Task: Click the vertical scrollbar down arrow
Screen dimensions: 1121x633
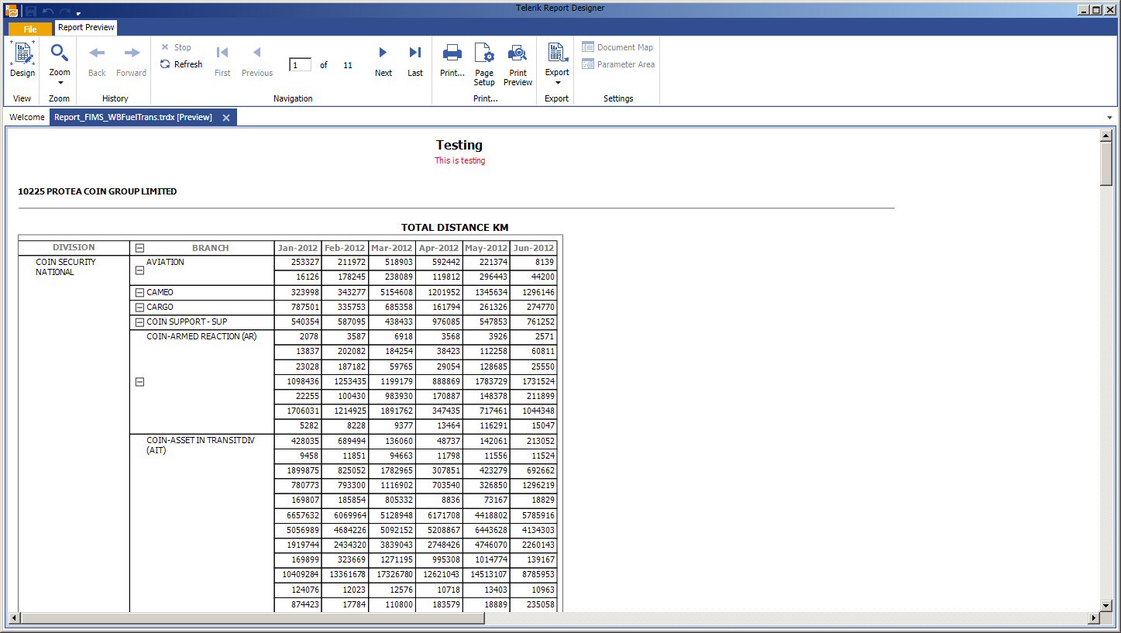Action: (1106, 605)
